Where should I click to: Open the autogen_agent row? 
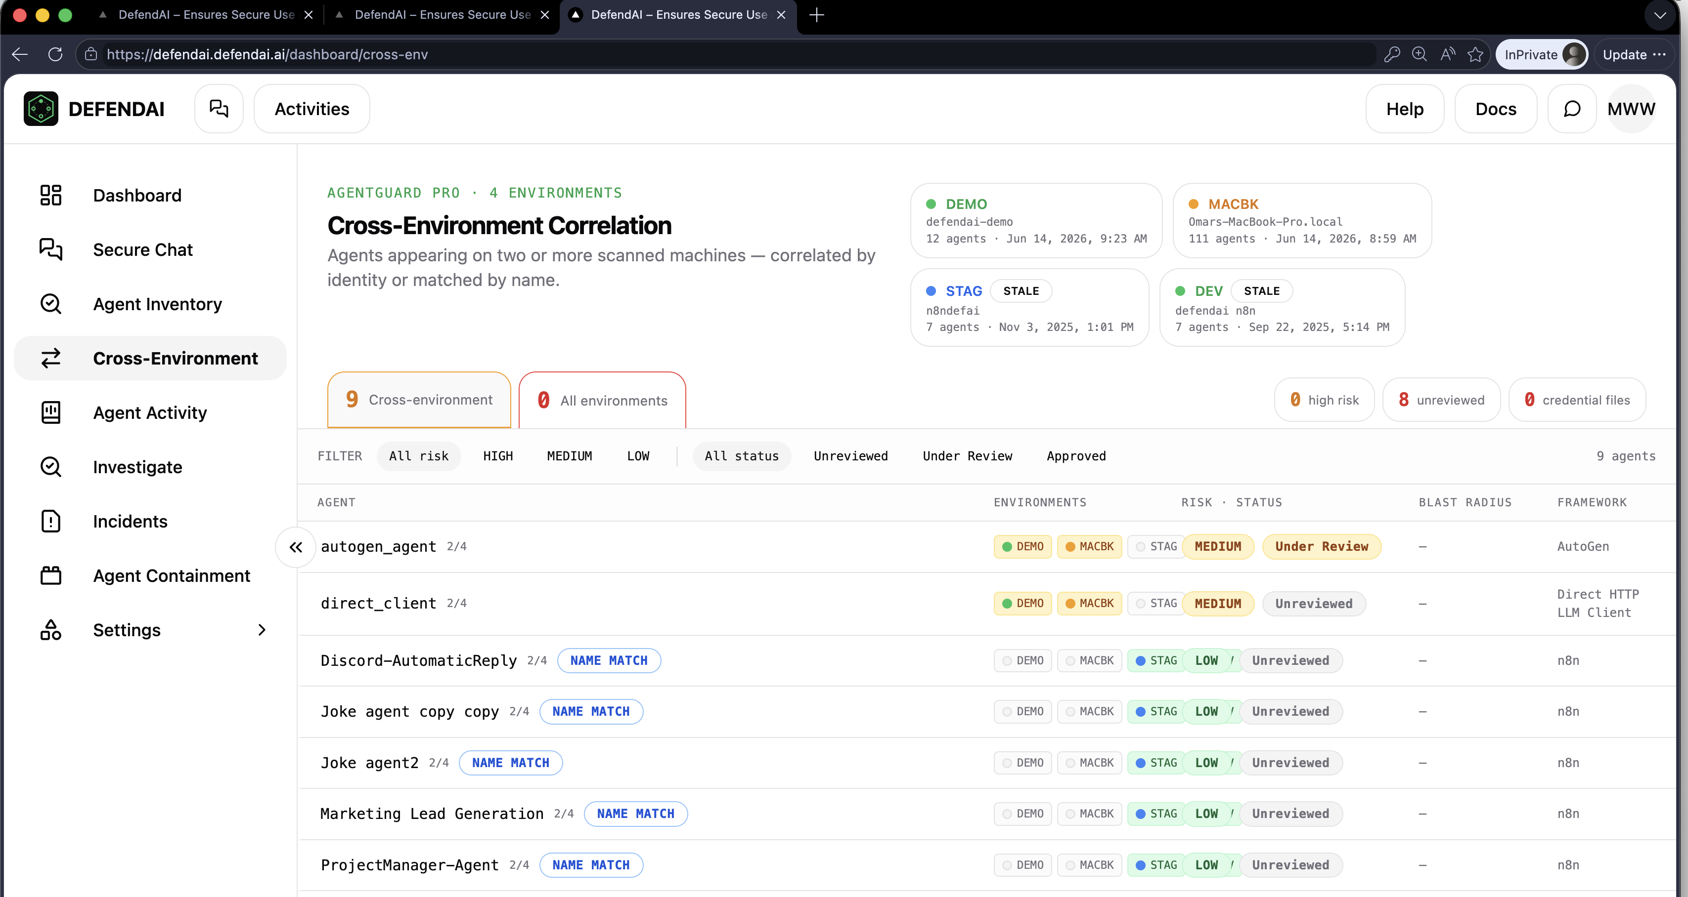pyautogui.click(x=986, y=547)
